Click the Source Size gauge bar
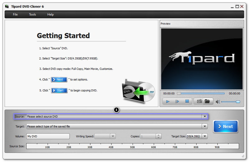 (133, 146)
